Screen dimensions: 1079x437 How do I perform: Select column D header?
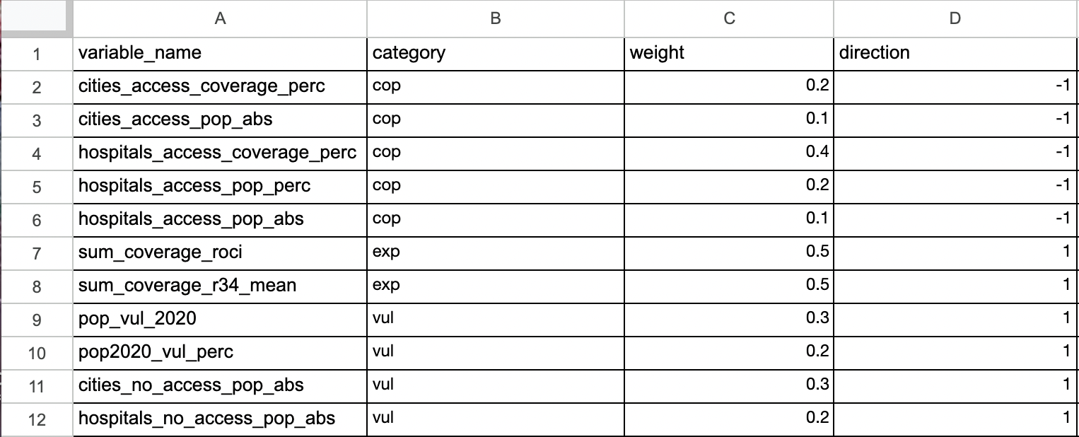[955, 19]
